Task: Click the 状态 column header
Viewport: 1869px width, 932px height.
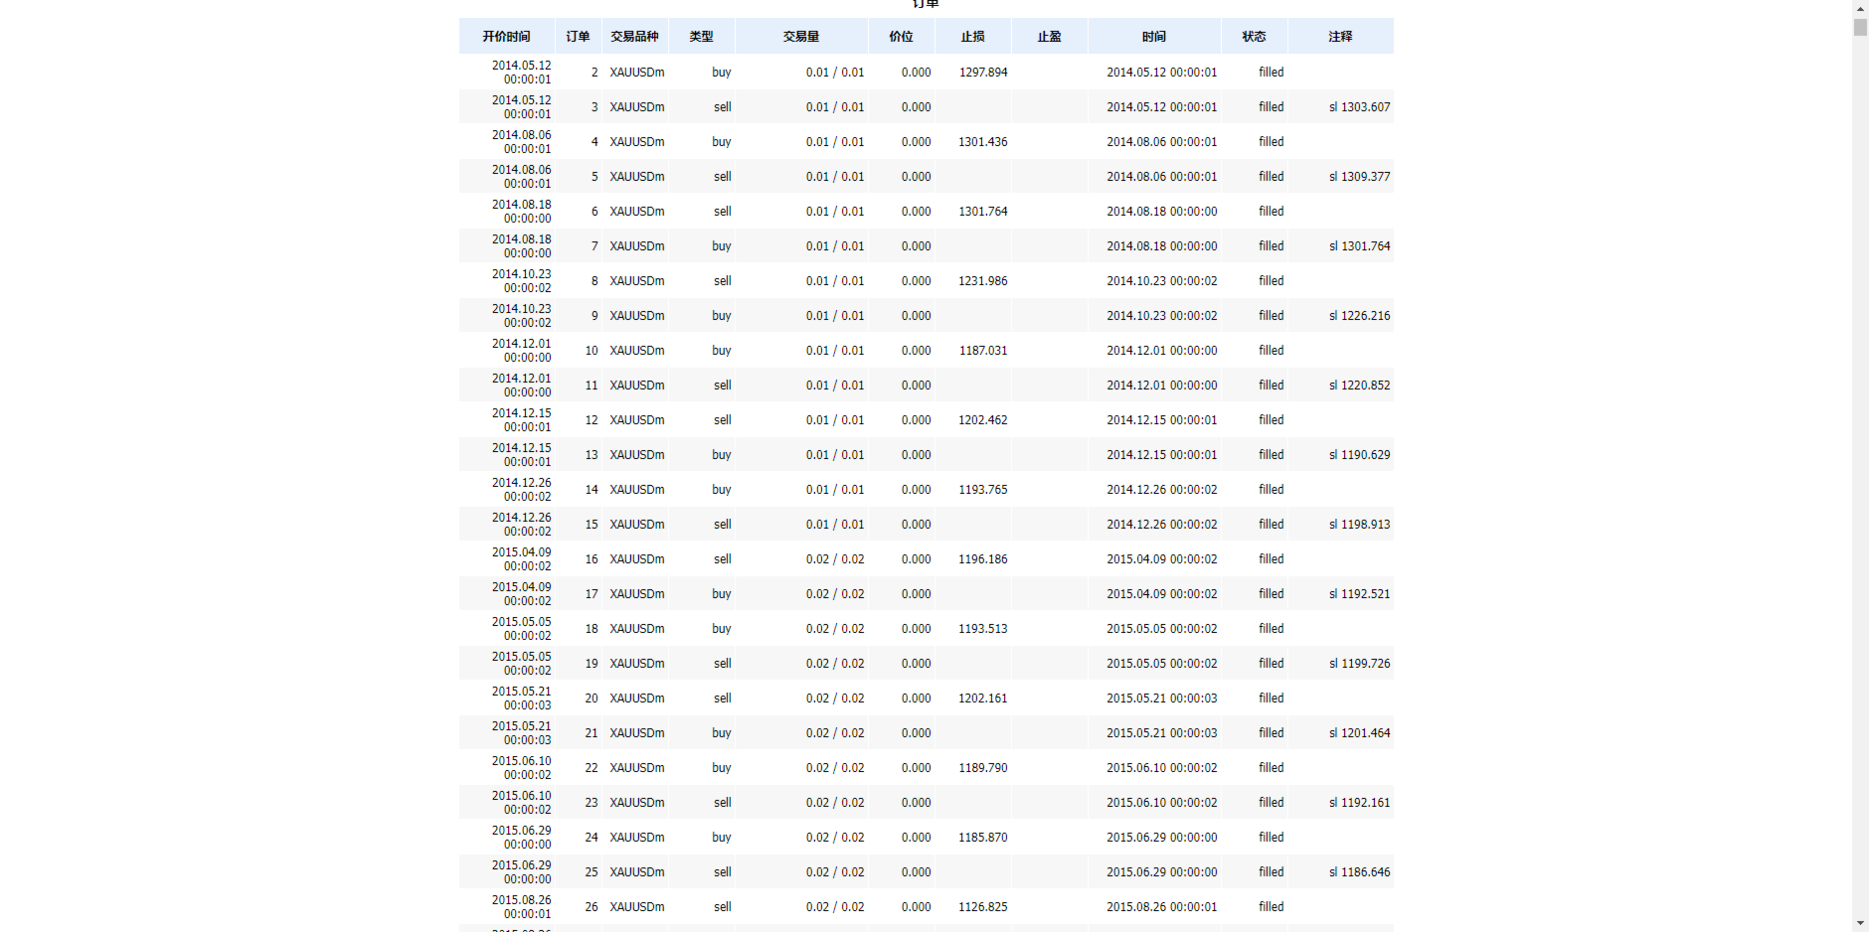Action: 1255,36
